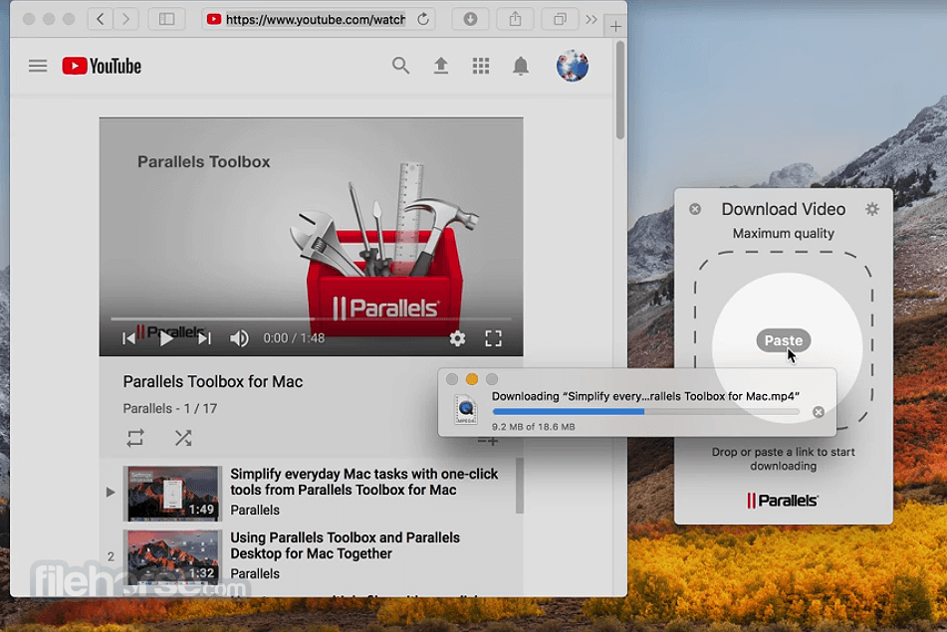Go forward in Safari history
947x632 pixels.
tap(125, 19)
